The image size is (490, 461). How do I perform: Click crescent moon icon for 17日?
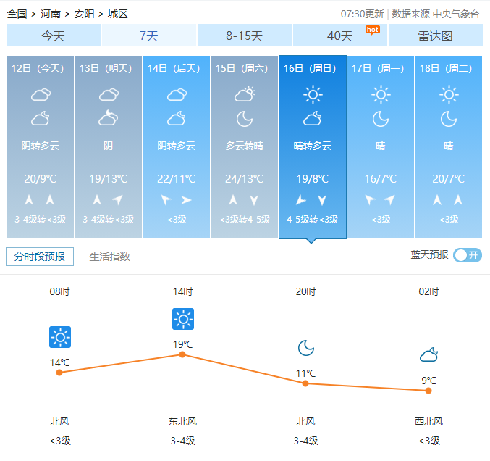click(x=381, y=119)
